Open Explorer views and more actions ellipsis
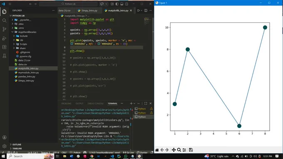 pyautogui.click(x=53, y=10)
